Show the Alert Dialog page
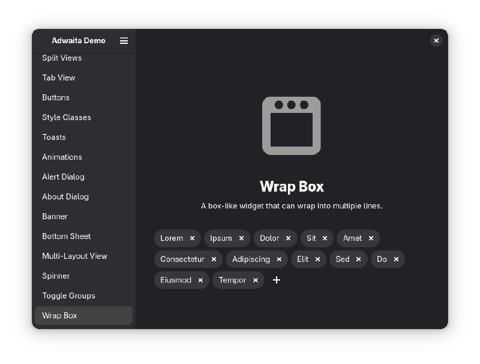The image size is (480, 364). pyautogui.click(x=63, y=177)
